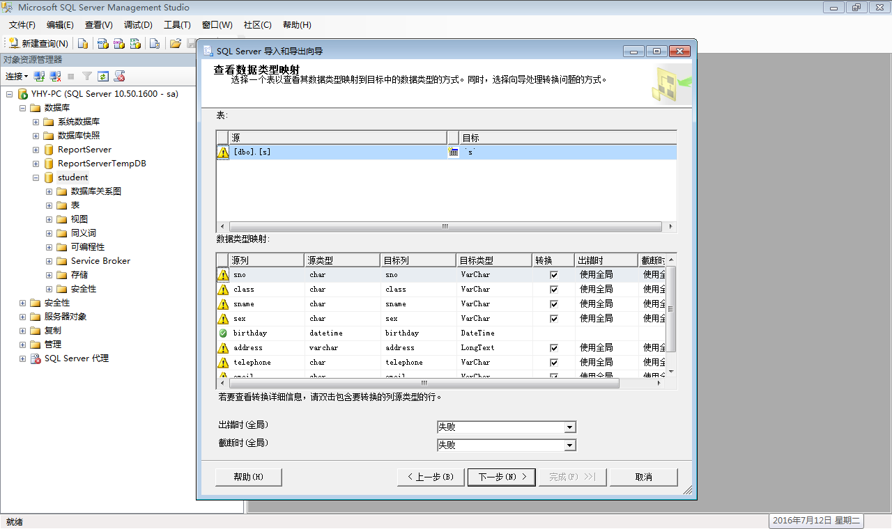
Task: Click the MDX query toolbar icon
Action: click(x=102, y=43)
